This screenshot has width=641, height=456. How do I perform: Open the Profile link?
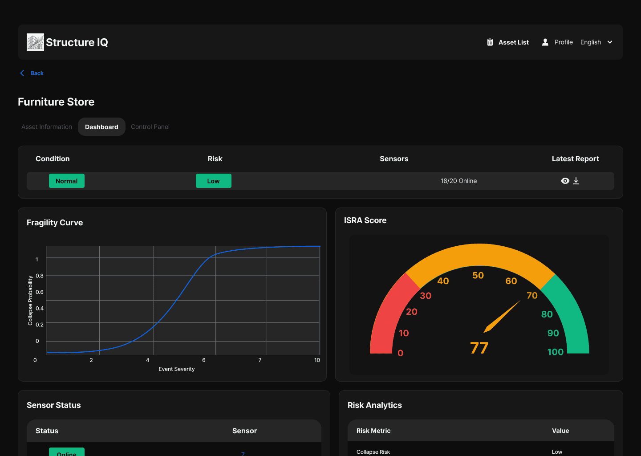pos(564,42)
